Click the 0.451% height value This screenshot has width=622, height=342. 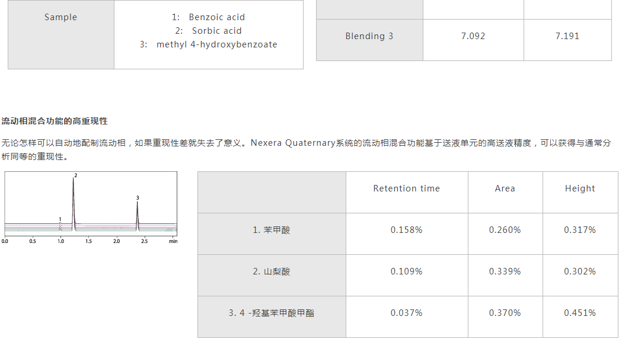pos(580,312)
